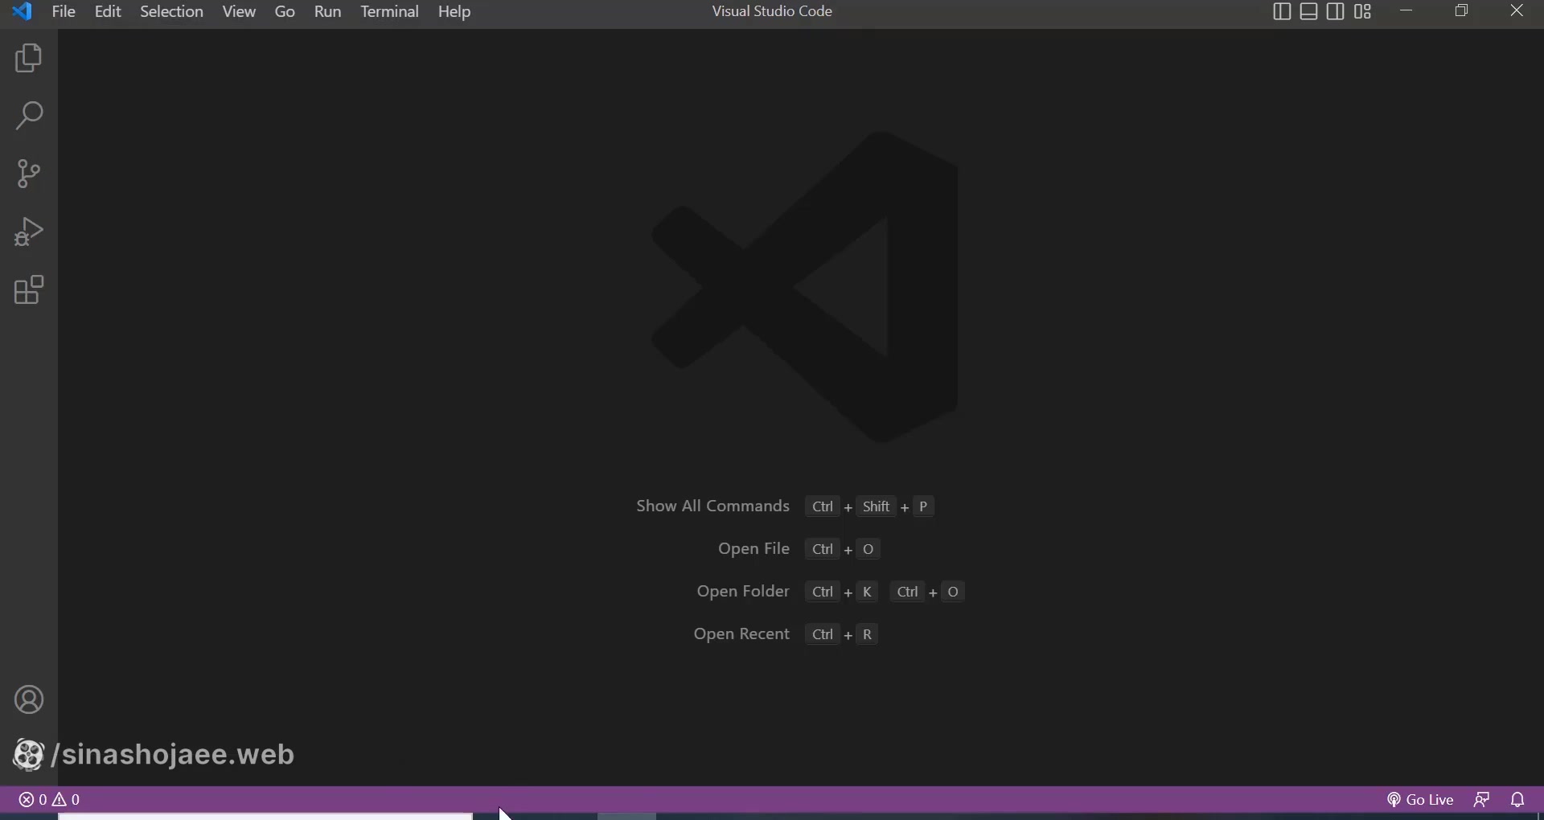The width and height of the screenshot is (1544, 820).
Task: Open the Go menu
Action: [x=285, y=12]
